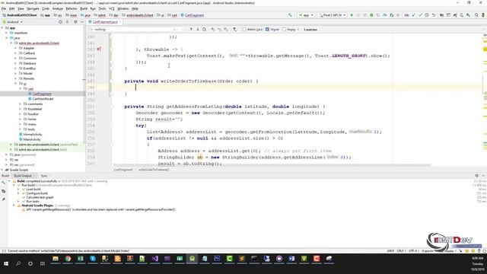Click the VCS history clock icon

click(427, 15)
